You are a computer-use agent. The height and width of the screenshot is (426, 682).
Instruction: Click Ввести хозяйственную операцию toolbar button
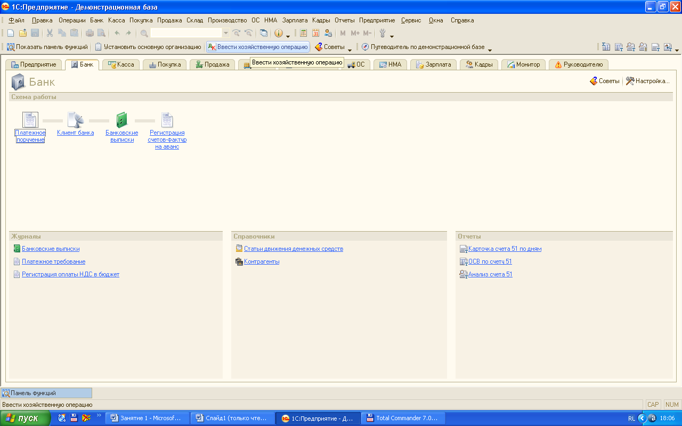(x=258, y=47)
